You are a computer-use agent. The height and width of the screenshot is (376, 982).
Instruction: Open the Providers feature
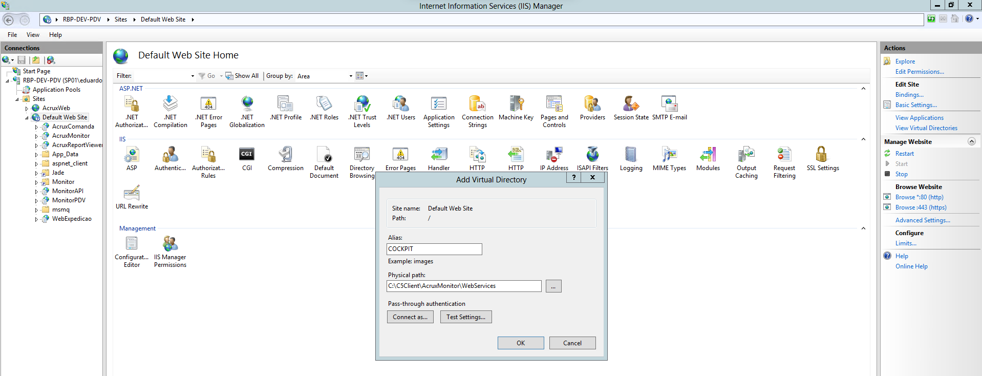592,108
